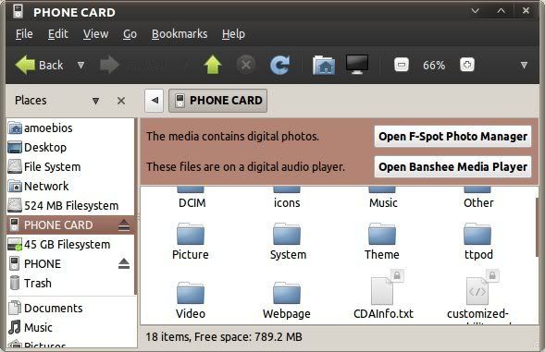The height and width of the screenshot is (352, 545).
Task: Open the Edit menu
Action: [x=58, y=34]
